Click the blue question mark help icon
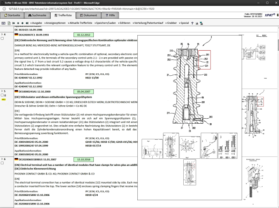Viewport: 279px width, 208px height. pos(192,23)
